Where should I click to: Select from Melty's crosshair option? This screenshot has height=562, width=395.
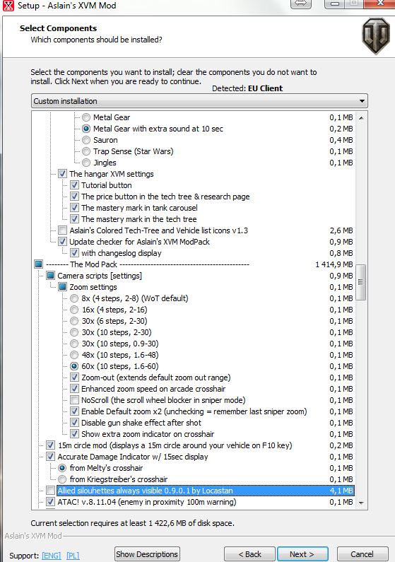pos(62,468)
